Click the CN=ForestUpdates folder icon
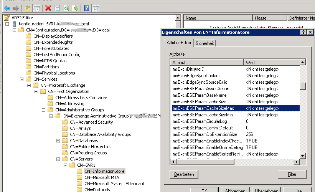The image size is (315, 192). click(28, 48)
